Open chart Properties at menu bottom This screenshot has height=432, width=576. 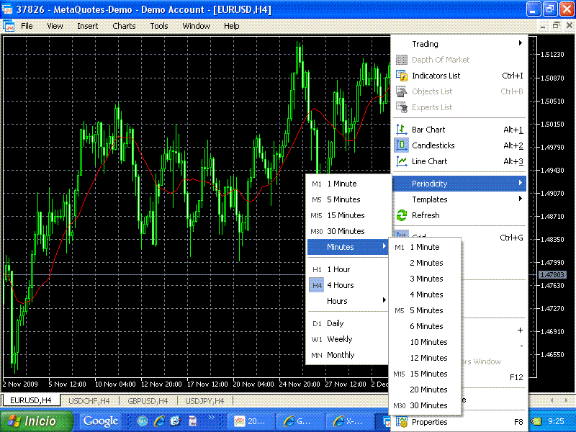tap(429, 422)
